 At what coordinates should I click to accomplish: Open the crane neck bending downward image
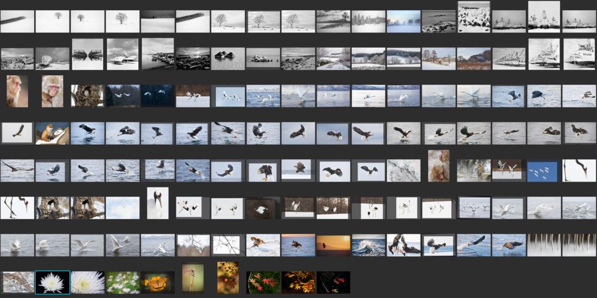[x=579, y=170]
